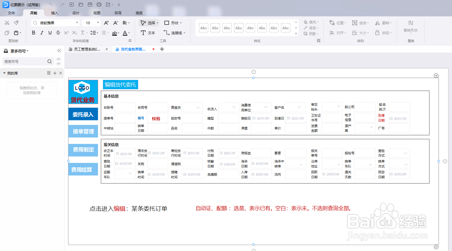Click the Cut scissors icon

[7, 23]
